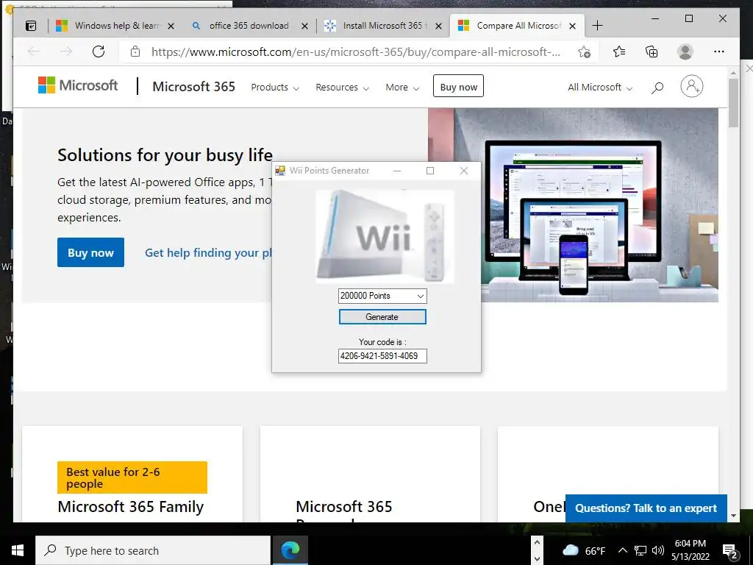The width and height of the screenshot is (753, 565).
Task: Close the Compare All Microsoft tab
Action: (x=572, y=26)
